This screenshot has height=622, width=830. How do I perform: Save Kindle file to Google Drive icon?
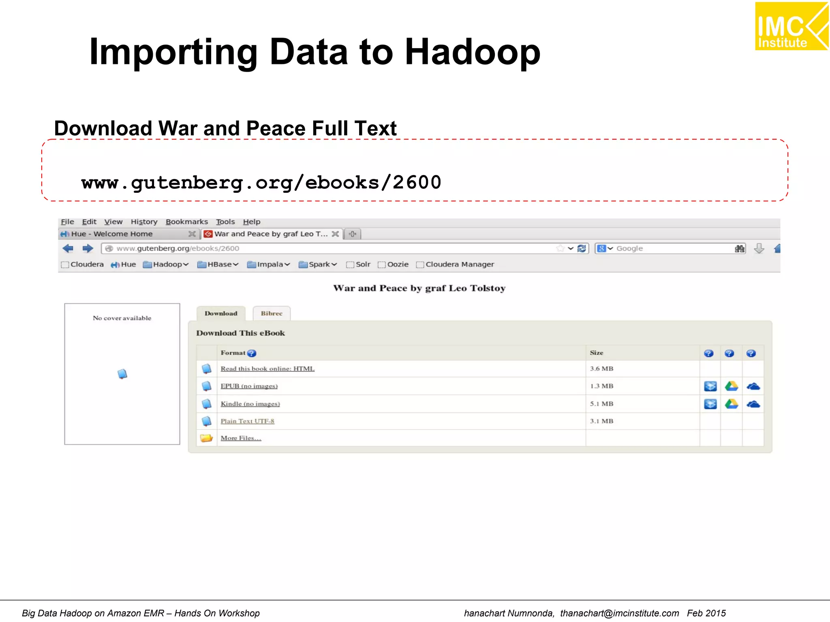(x=732, y=404)
